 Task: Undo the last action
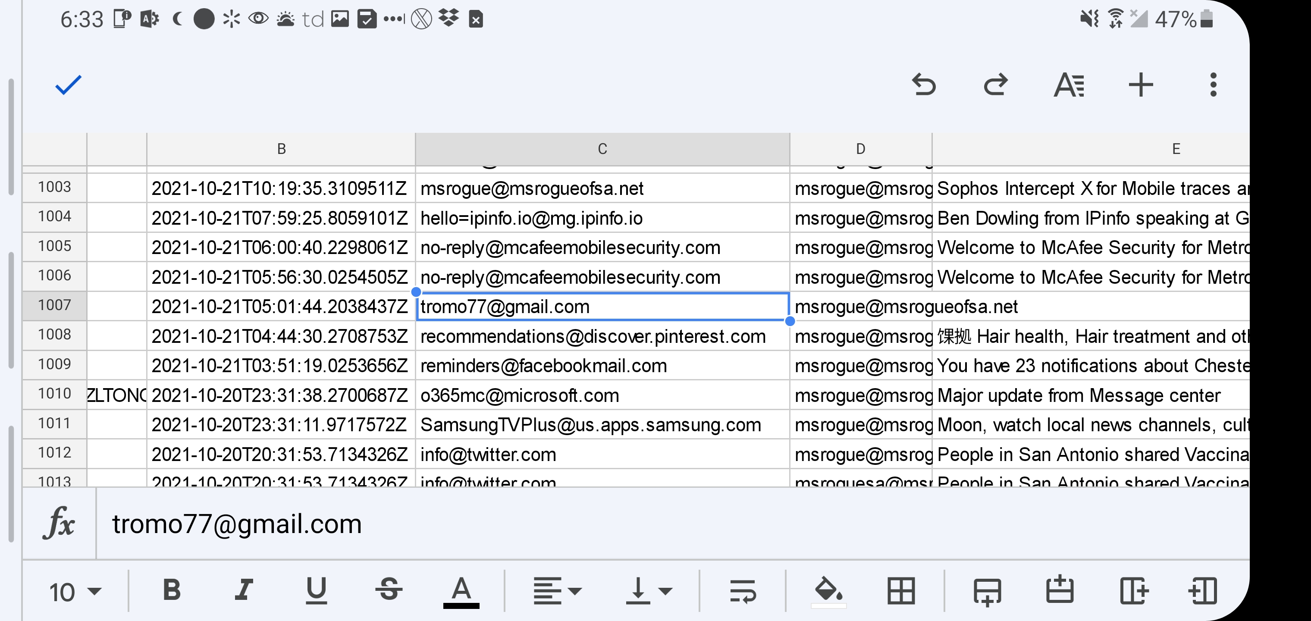point(924,85)
